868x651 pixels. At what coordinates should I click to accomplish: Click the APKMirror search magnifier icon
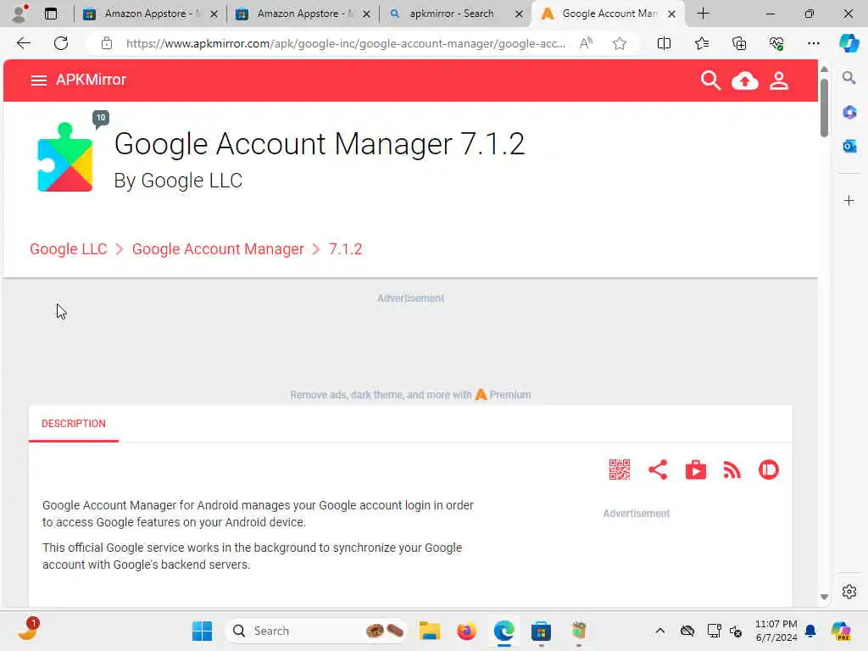710,81
